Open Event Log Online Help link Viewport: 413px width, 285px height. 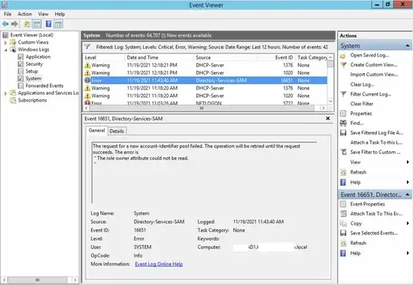(x=159, y=264)
